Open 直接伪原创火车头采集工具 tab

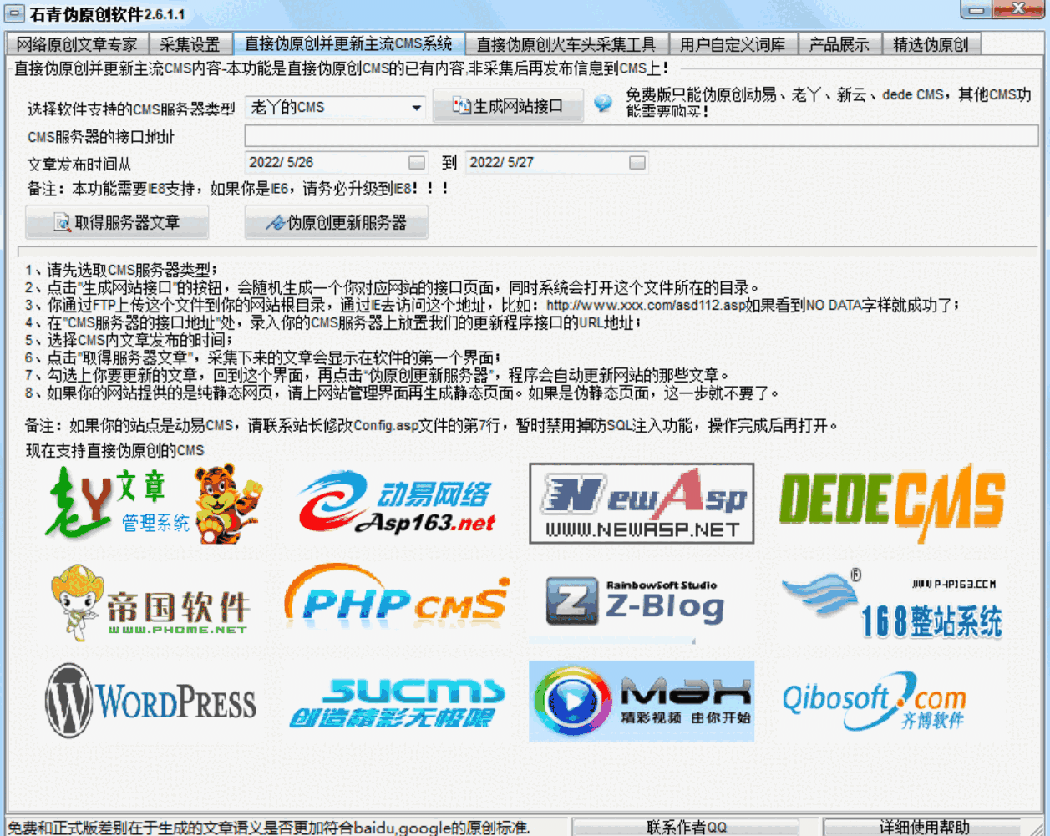pyautogui.click(x=566, y=44)
